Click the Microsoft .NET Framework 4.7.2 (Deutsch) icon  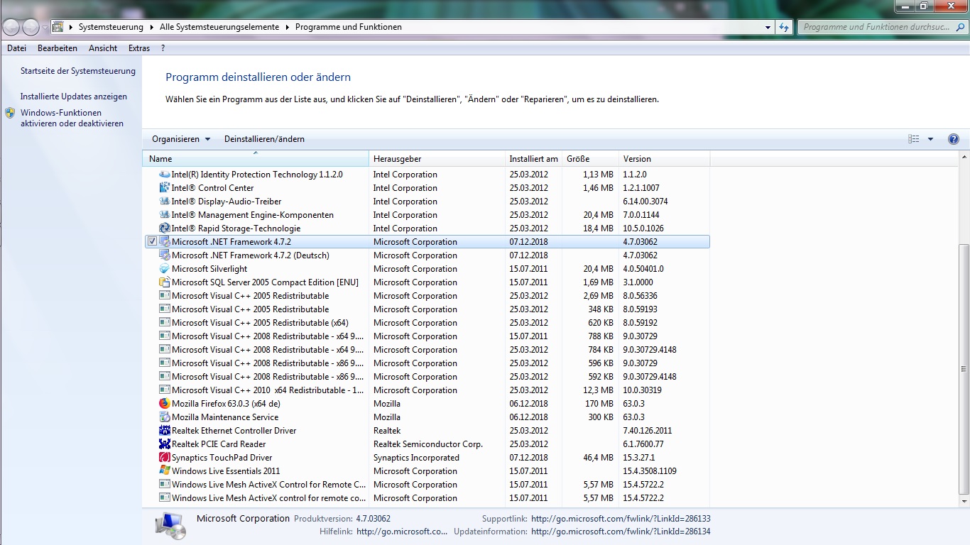point(165,255)
